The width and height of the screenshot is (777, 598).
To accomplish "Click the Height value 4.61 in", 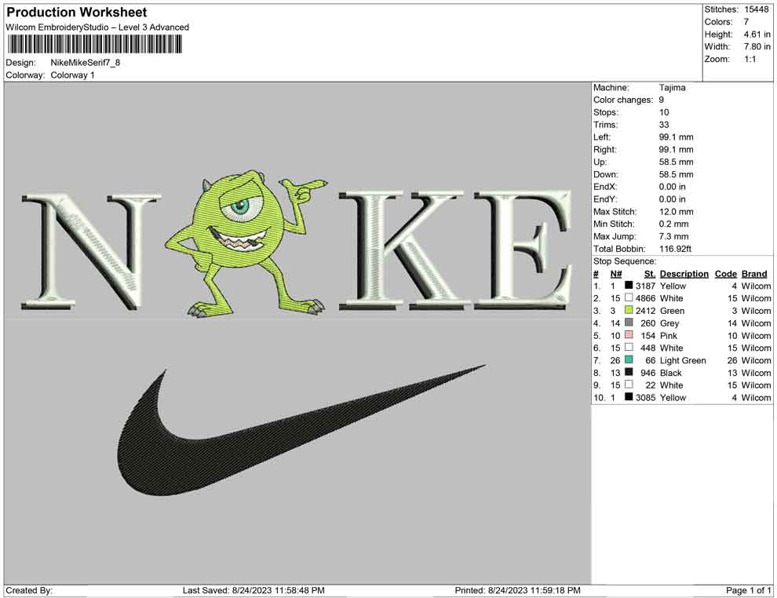I will point(757,35).
